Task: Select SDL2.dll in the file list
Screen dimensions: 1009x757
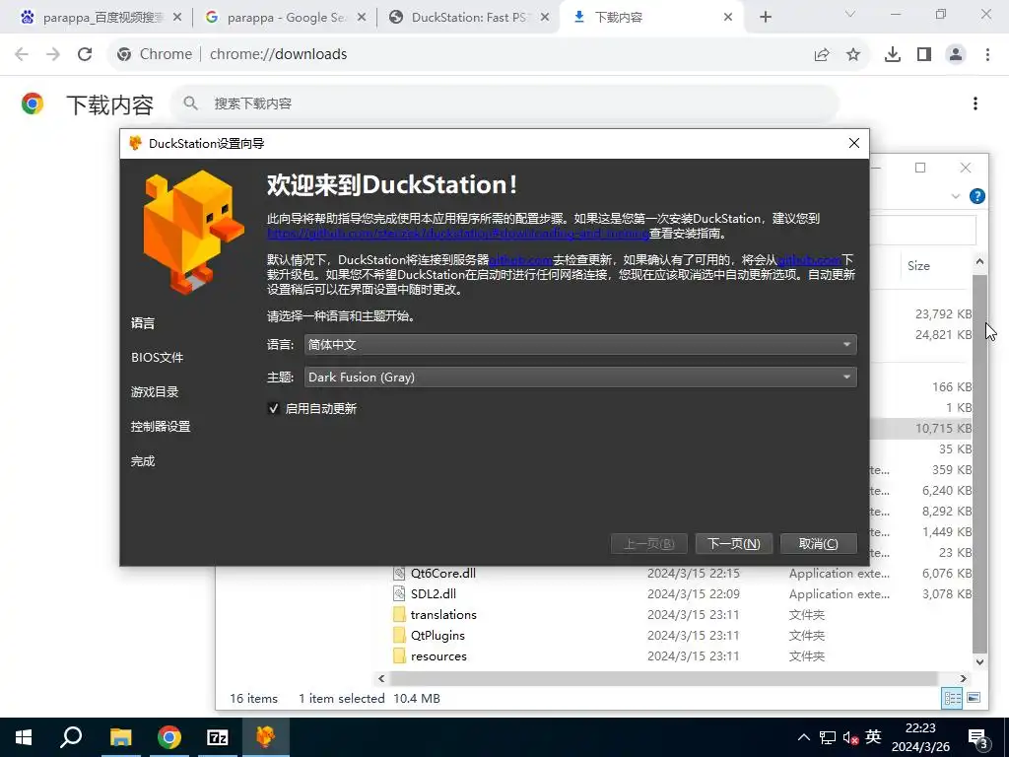Action: click(434, 593)
